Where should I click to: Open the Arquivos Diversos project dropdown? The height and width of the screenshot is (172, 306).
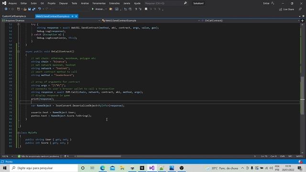click(51, 21)
